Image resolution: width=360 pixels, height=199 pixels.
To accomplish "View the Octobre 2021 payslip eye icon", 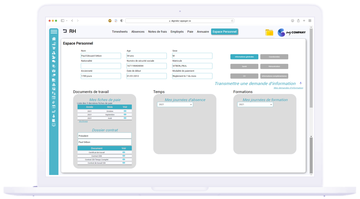I will (x=125, y=111).
